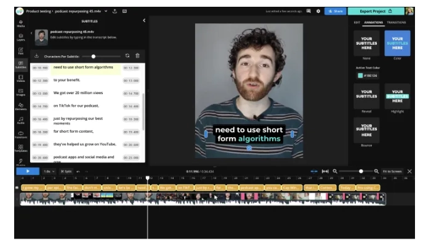Select the Text tool in sidebar
The width and height of the screenshot is (431, 246).
[21, 51]
